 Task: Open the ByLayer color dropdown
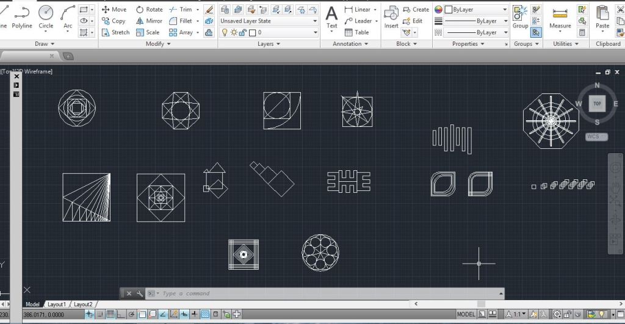[x=471, y=10]
